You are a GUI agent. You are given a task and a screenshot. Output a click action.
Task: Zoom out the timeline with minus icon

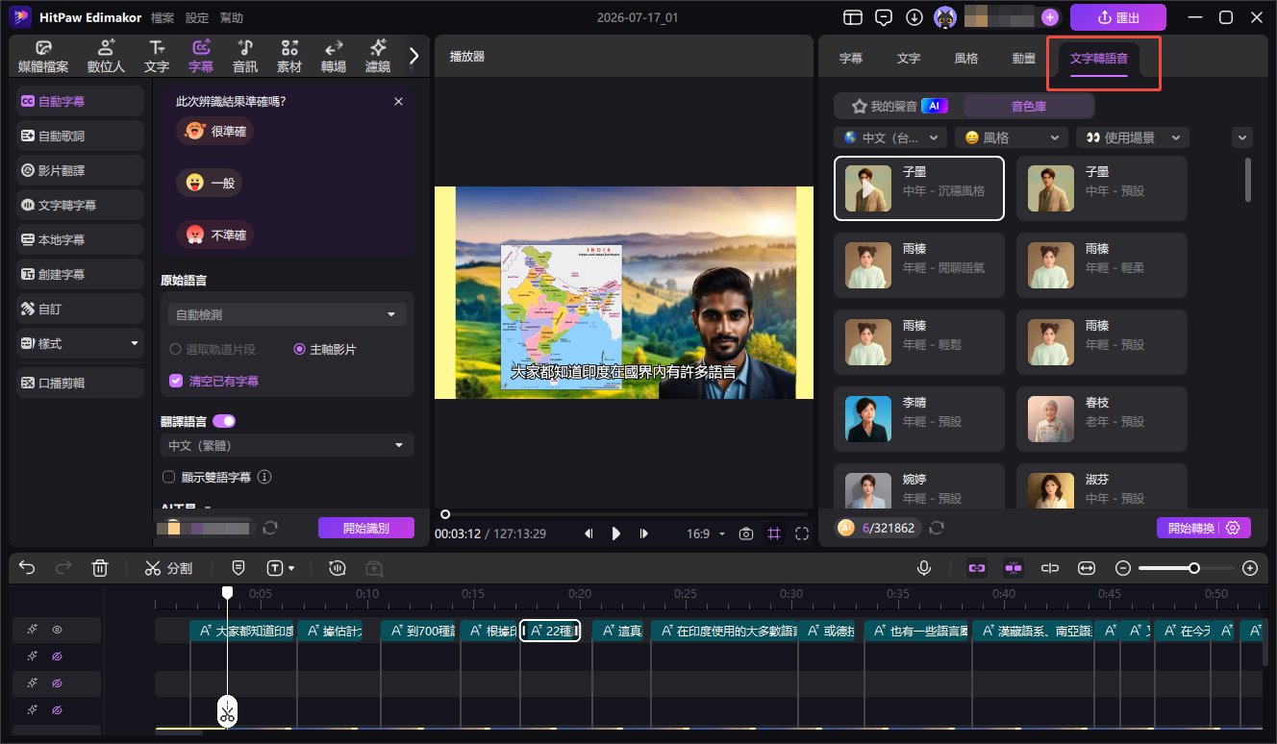pos(1121,568)
